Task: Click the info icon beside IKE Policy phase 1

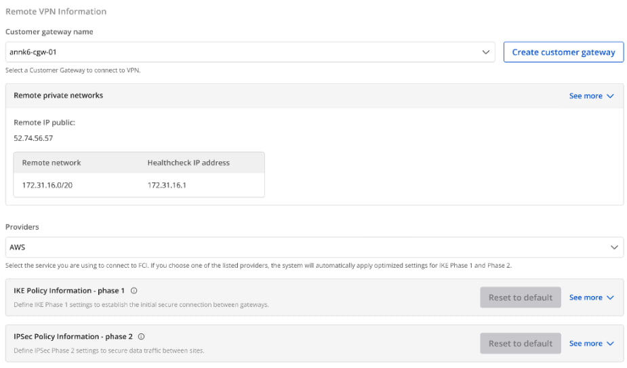Action: [134, 291]
